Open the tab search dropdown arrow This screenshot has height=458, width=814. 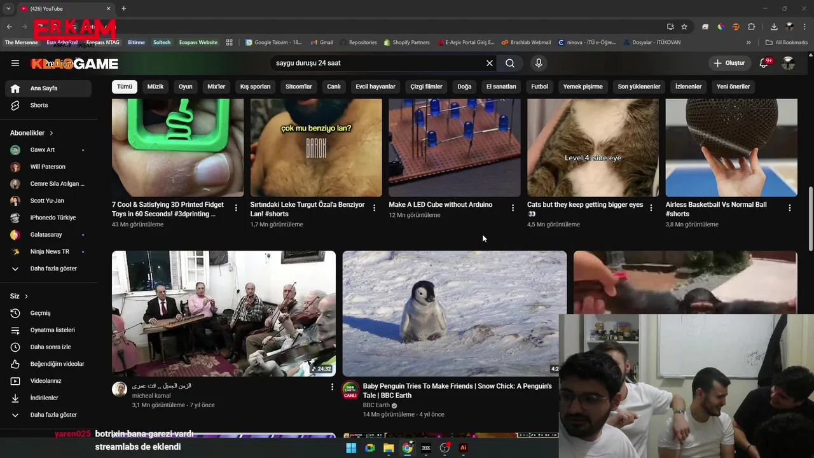coord(8,8)
